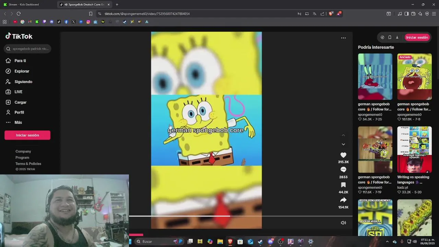Expand the Más menu in sidebar
Viewport: 439px width, 247px height.
click(18, 122)
